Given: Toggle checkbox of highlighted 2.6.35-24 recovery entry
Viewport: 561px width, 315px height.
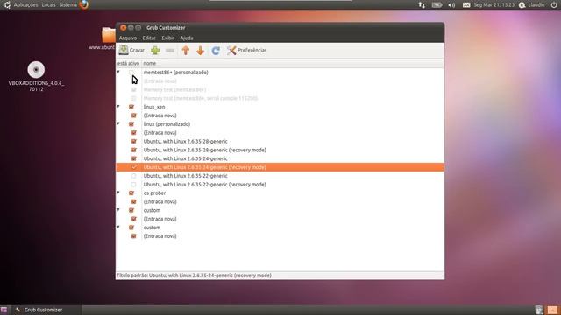Looking at the screenshot, I should click(134, 167).
